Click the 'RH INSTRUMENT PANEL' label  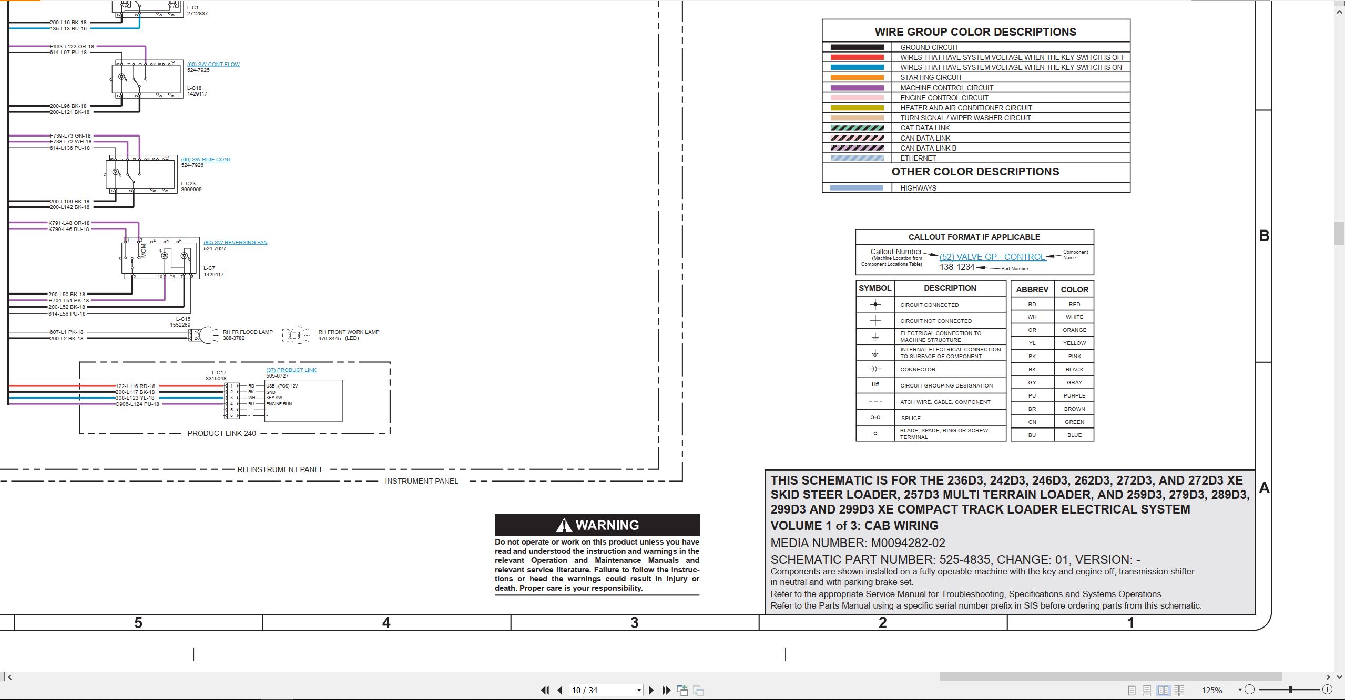click(x=280, y=469)
